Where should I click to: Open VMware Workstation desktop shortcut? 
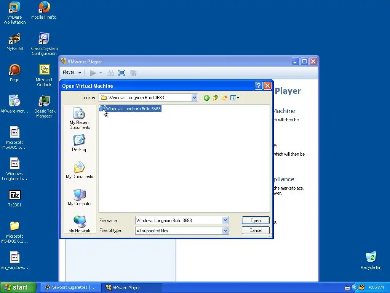(14, 13)
